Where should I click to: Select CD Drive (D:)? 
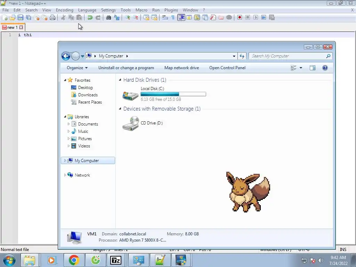pyautogui.click(x=143, y=123)
